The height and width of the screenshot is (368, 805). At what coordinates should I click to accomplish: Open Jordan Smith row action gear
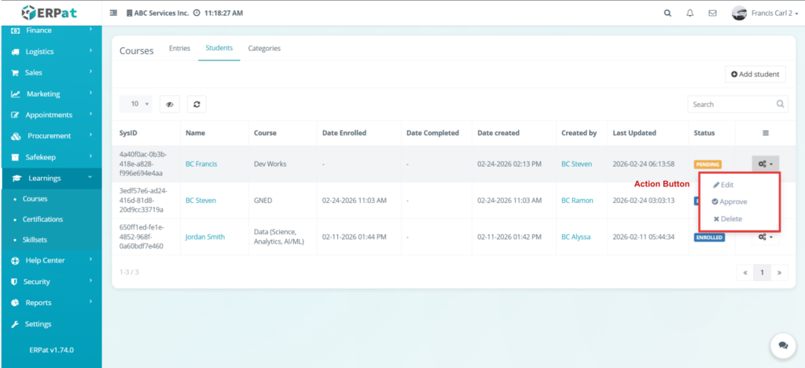[x=765, y=237]
